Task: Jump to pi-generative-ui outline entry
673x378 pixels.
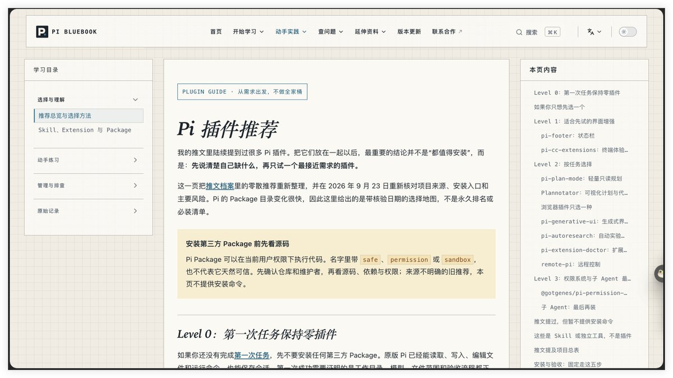Action: [584, 222]
